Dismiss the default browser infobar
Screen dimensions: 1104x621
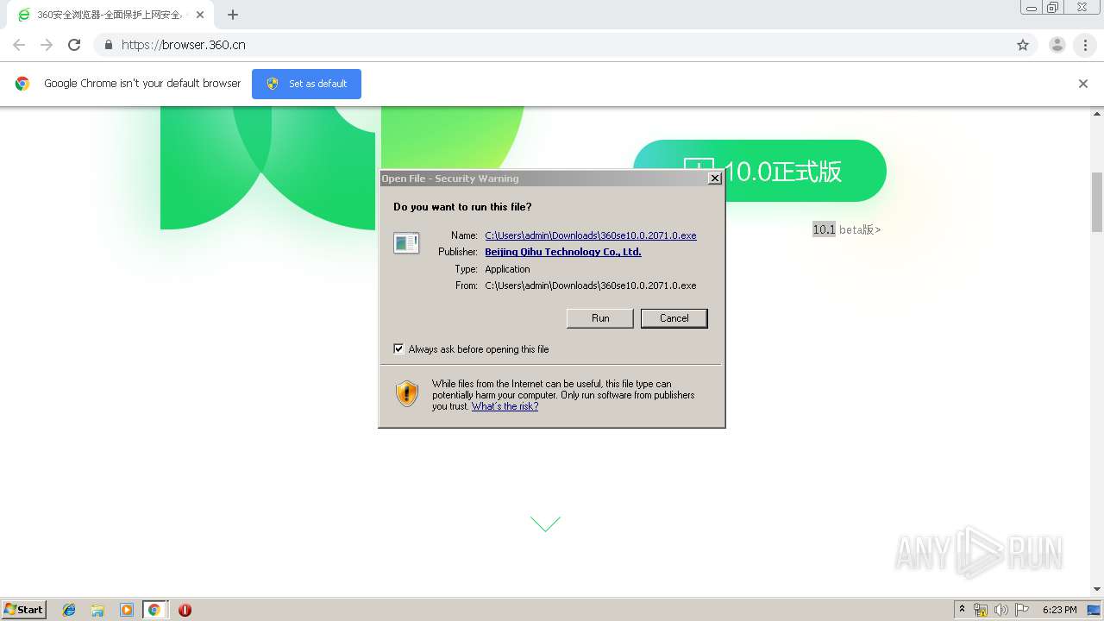pos(1083,84)
